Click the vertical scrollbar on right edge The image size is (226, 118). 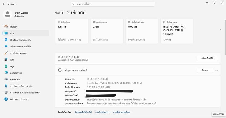[225, 37]
